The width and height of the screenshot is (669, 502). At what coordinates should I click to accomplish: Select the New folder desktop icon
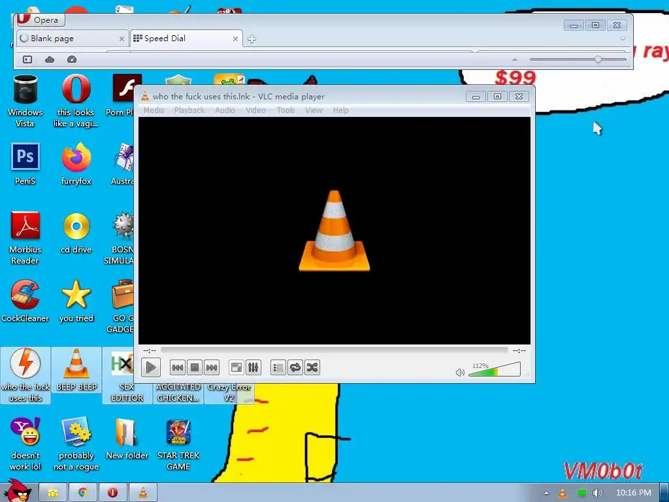[127, 439]
